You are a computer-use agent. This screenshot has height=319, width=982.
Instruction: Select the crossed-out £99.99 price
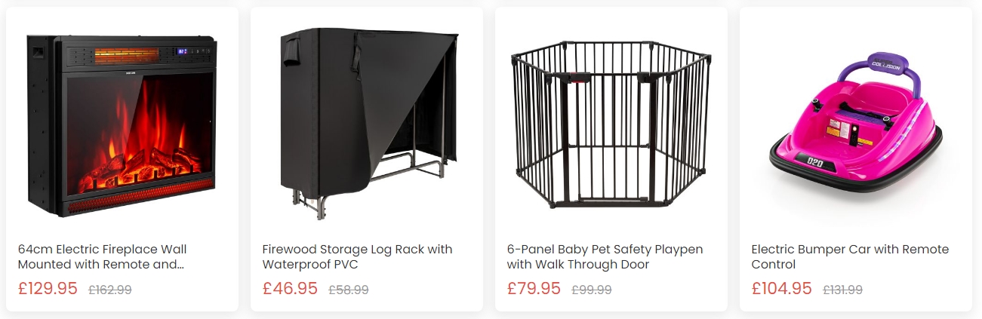coord(592,290)
